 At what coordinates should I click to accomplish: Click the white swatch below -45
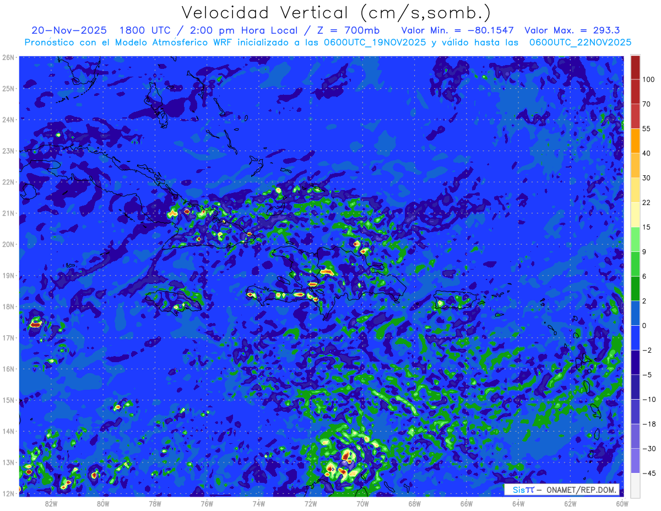click(635, 485)
